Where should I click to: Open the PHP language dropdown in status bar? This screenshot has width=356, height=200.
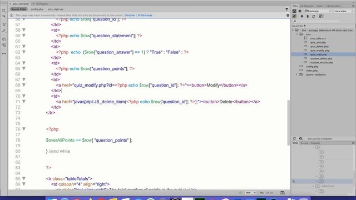click(x=251, y=193)
